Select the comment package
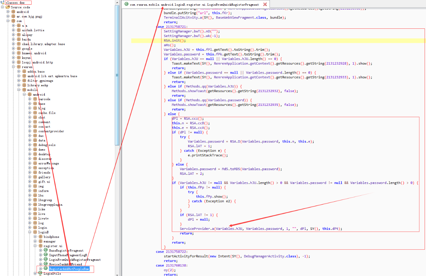 [x=44, y=122]
